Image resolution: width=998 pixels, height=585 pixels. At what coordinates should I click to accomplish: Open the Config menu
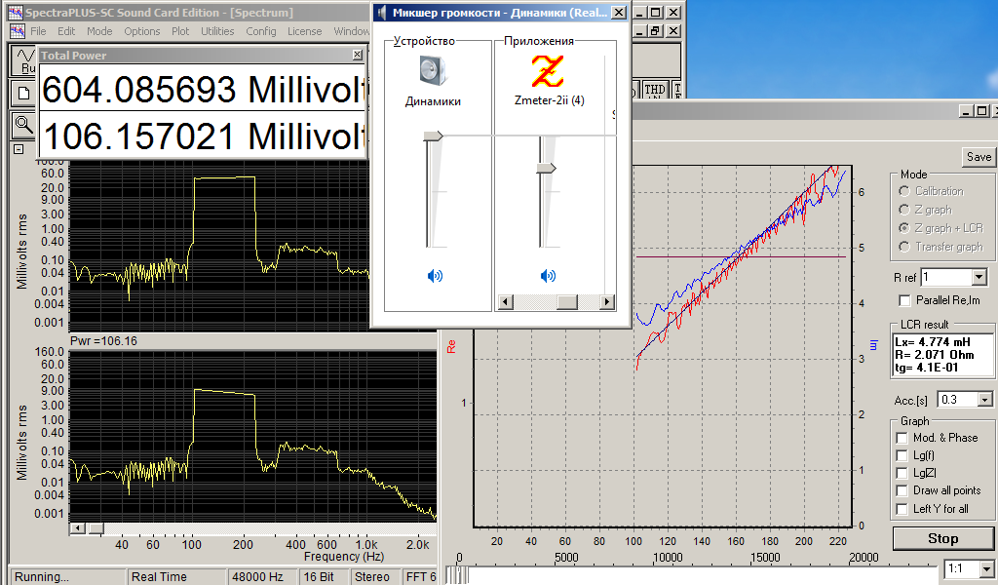[261, 31]
